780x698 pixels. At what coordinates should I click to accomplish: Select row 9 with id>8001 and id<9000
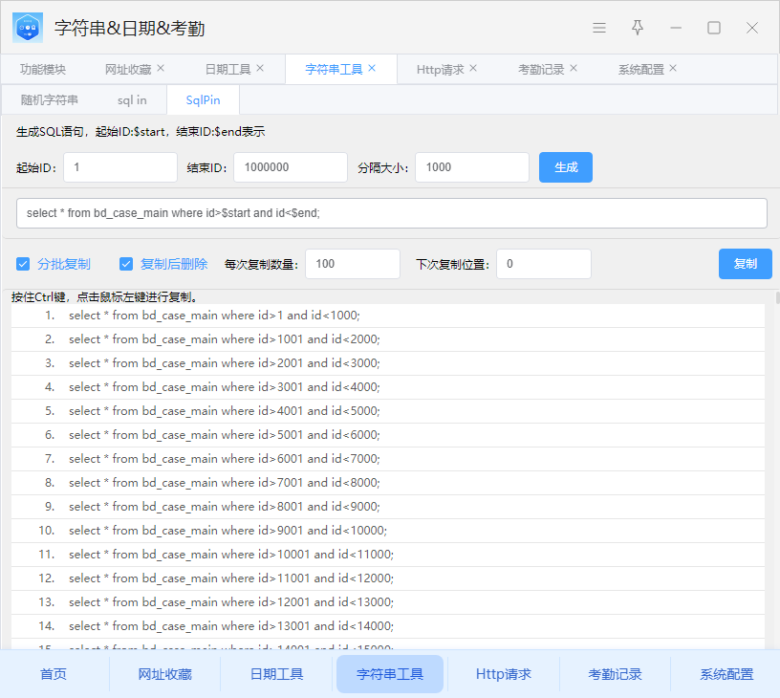[x=388, y=507]
